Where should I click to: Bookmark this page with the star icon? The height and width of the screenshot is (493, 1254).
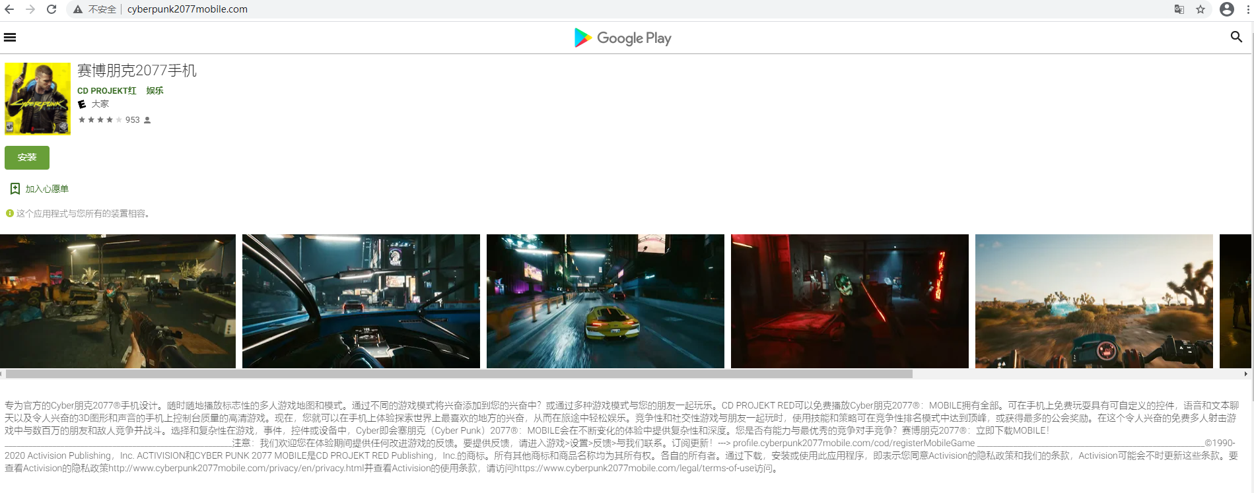click(x=1201, y=9)
